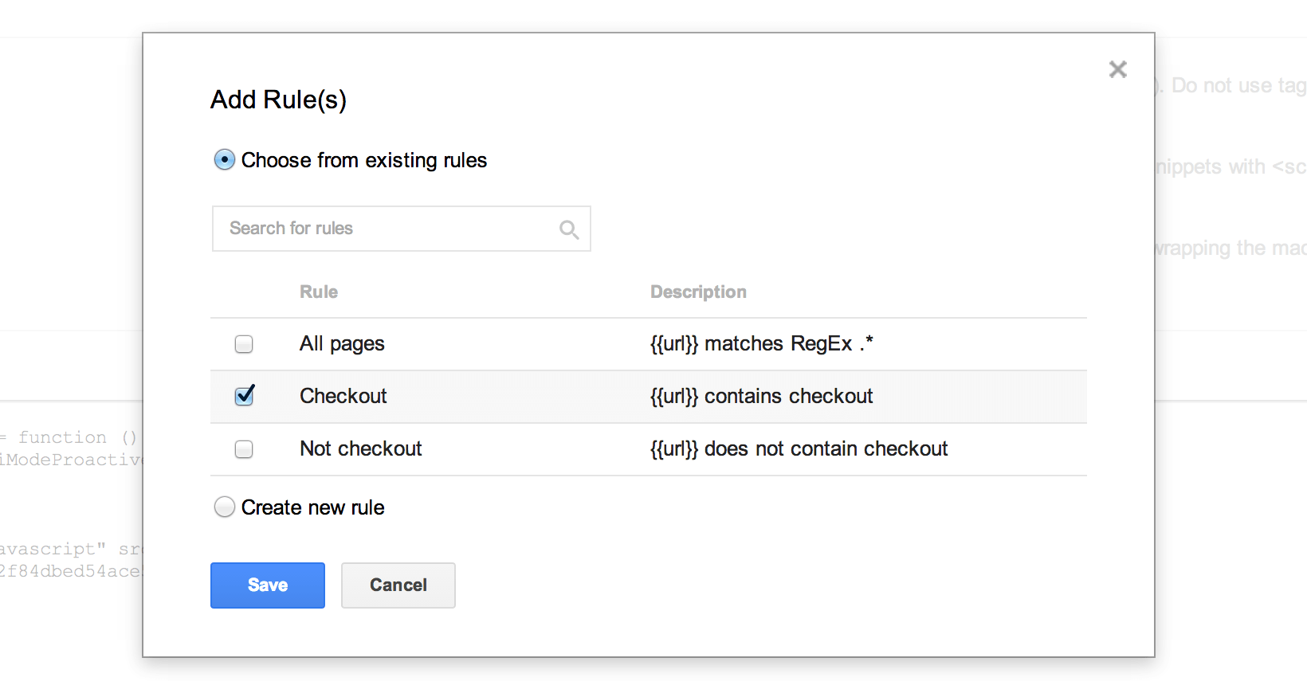Select Choose from existing rules radio

(225, 160)
